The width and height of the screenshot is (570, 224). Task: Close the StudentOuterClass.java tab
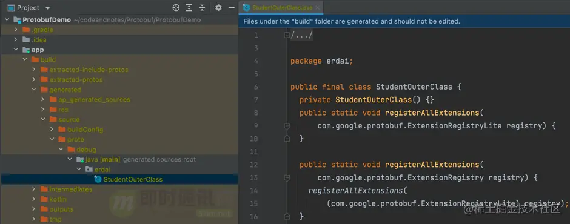tap(317, 8)
